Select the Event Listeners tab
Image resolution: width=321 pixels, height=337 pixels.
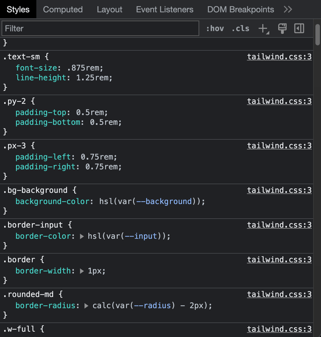pos(165,9)
